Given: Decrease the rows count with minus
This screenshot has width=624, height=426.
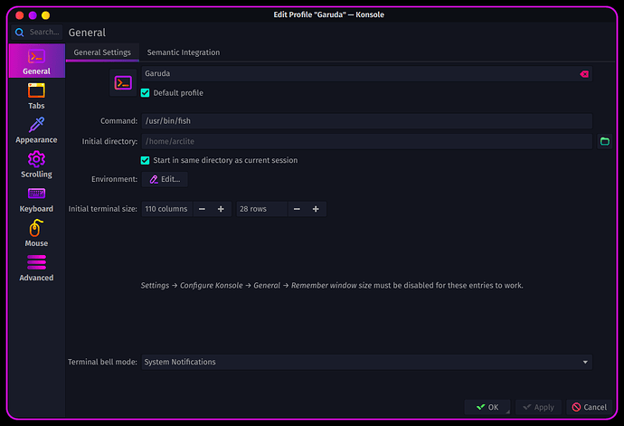Looking at the screenshot, I should (297, 209).
